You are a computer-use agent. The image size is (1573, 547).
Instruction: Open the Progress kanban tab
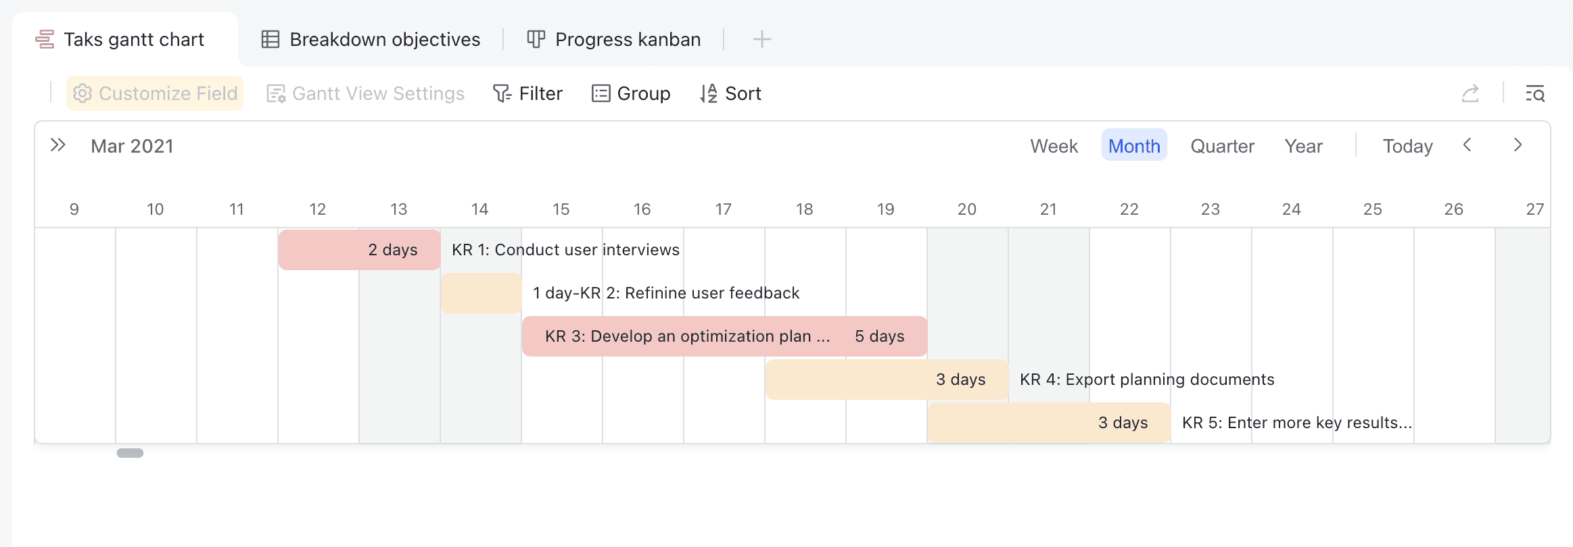(614, 39)
